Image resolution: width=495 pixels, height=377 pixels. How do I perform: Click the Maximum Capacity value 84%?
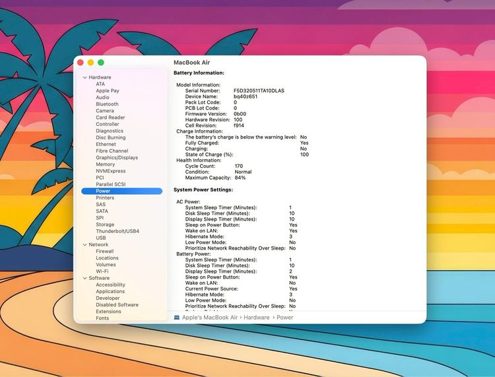[240, 178]
